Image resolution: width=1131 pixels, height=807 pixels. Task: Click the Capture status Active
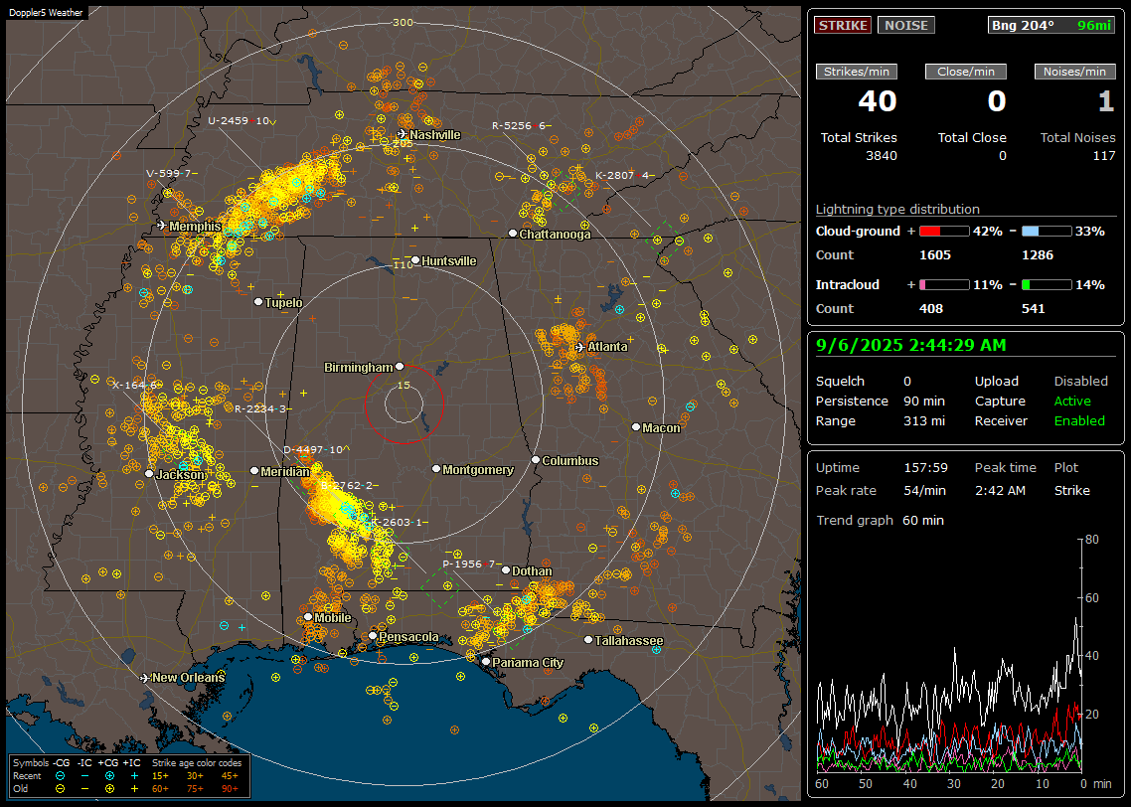pos(1072,401)
